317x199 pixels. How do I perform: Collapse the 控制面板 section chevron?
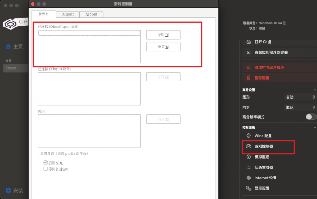315,127
